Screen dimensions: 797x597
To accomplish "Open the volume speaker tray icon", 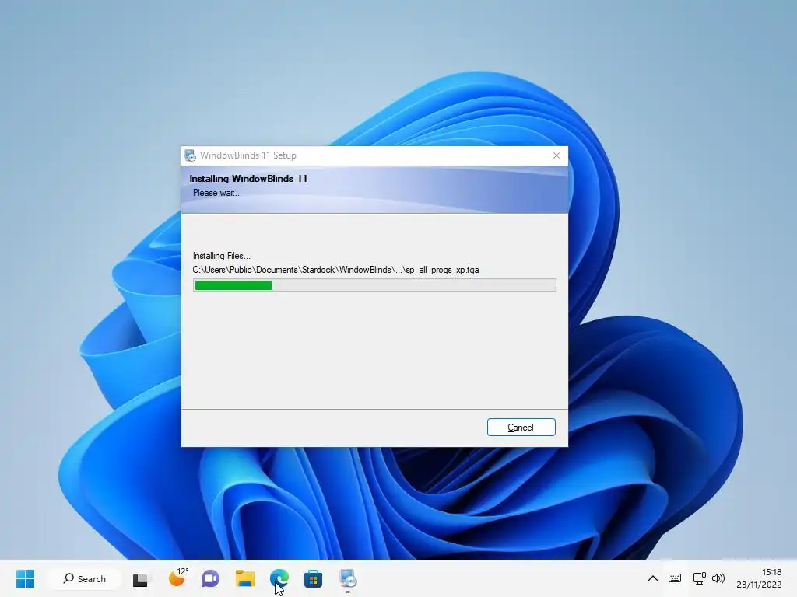I will click(x=718, y=578).
